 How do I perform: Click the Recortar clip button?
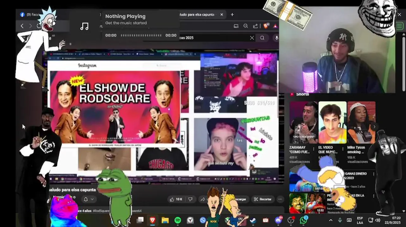263,199
